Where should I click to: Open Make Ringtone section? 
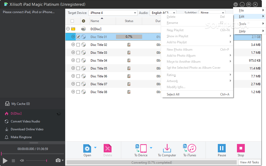[21, 137]
